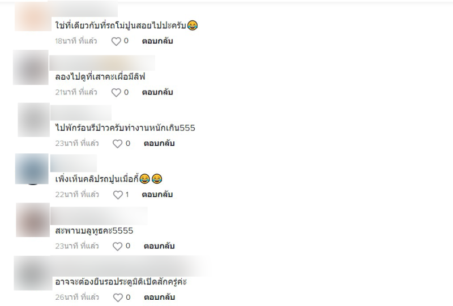Open the first commenter's profile picture

coord(33,16)
